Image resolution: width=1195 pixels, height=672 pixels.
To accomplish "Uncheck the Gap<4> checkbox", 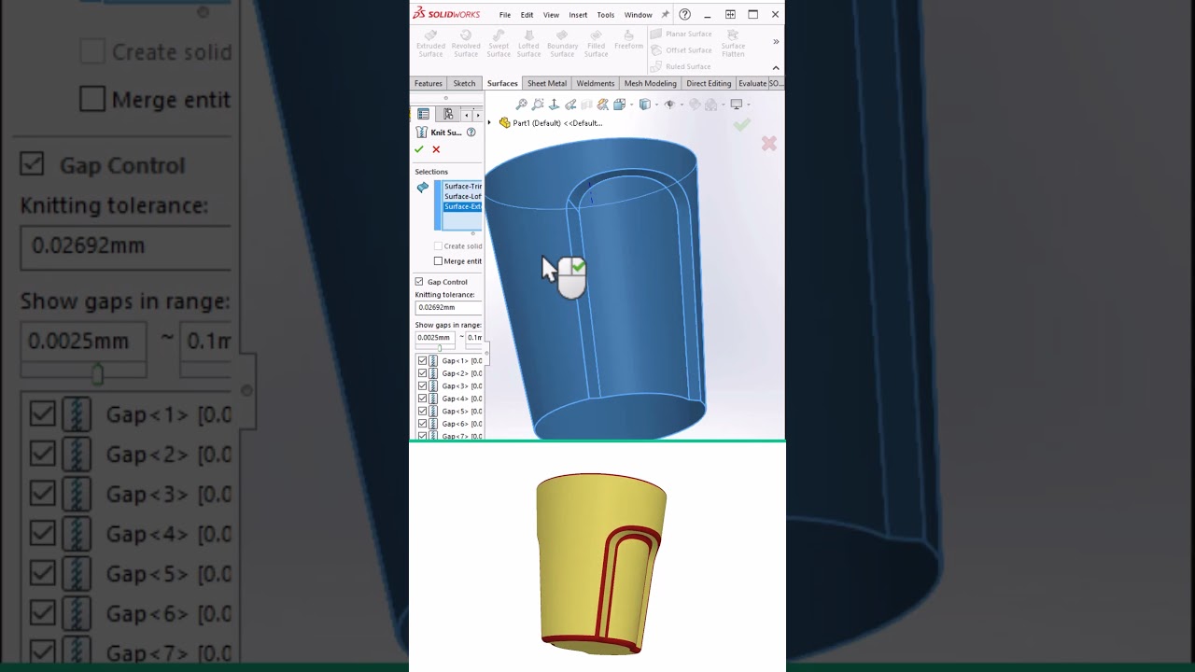I will tap(422, 399).
